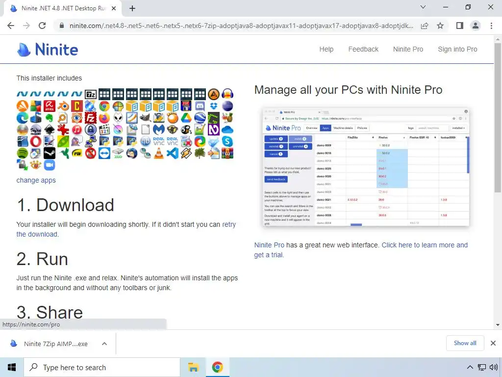This screenshot has width=502, height=377.
Task: Open the Help page
Action: [x=326, y=50]
